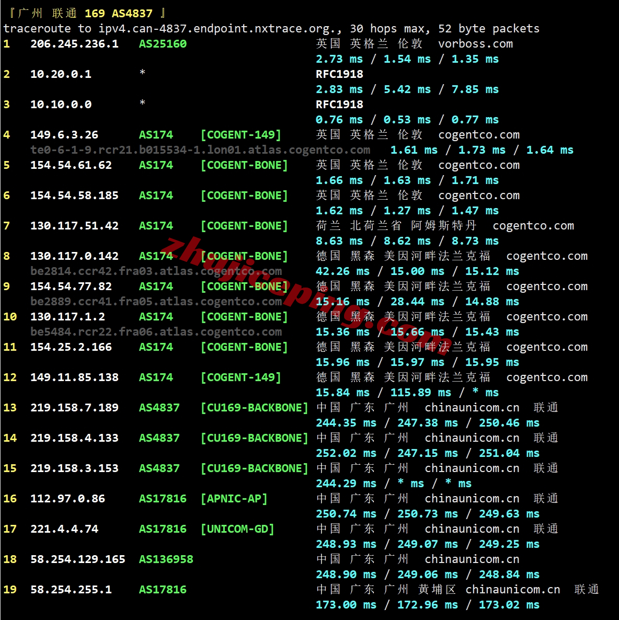This screenshot has height=620, width=619.
Task: Select IP 58.254.255.1 at hop 19
Action: pos(71,590)
